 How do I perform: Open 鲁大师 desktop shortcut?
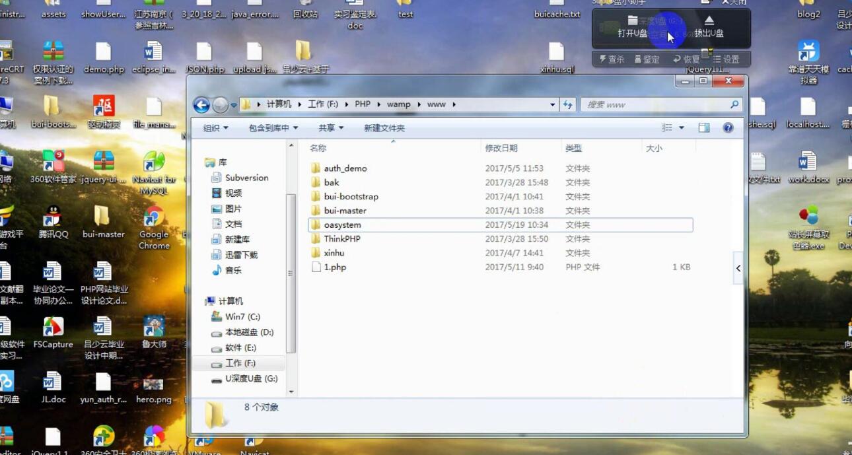click(154, 332)
